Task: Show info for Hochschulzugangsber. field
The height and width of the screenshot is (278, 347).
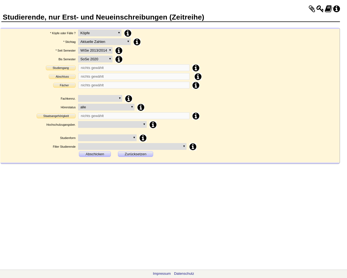Action: coord(153,125)
